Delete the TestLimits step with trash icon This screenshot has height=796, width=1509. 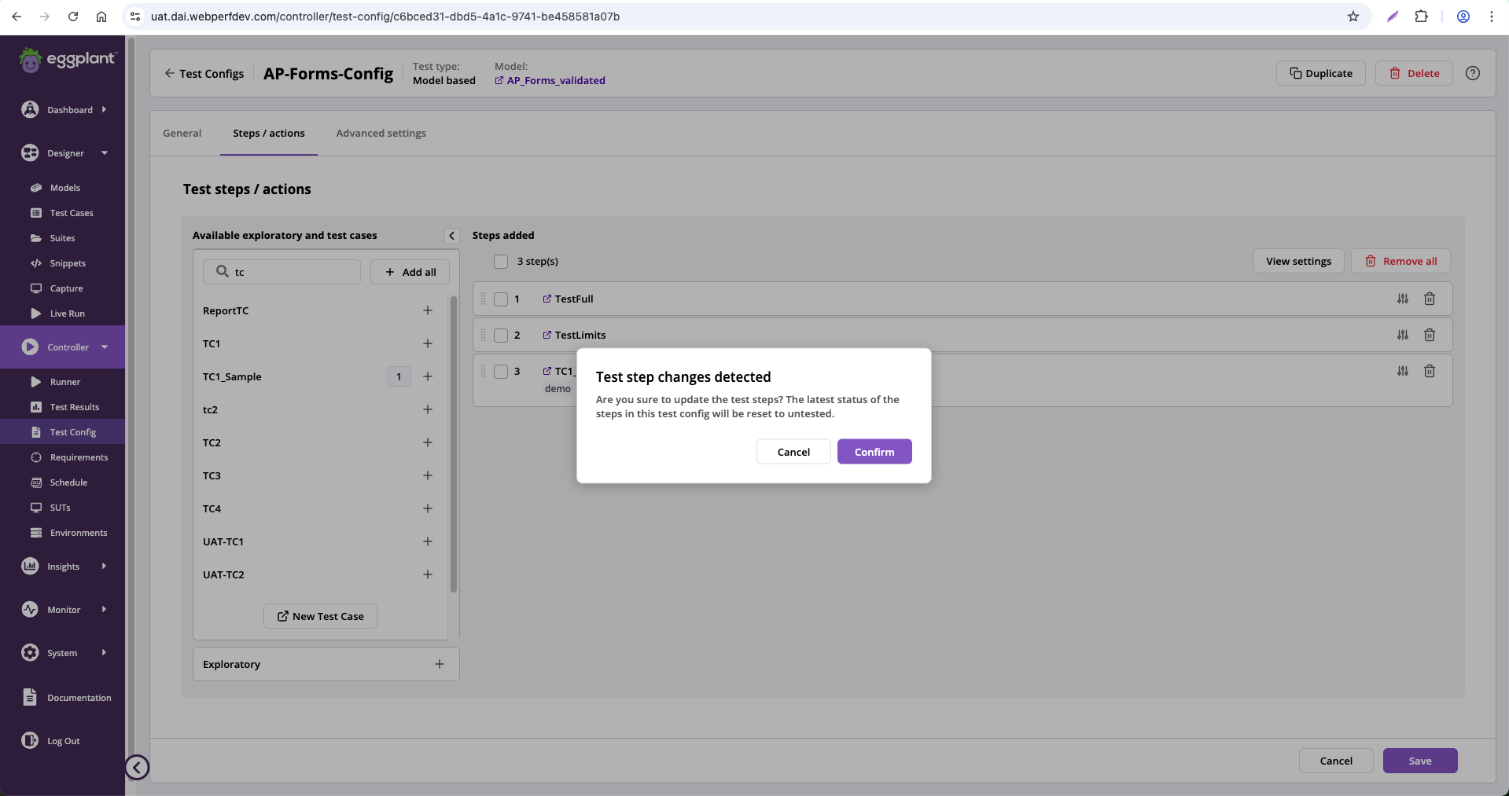pyautogui.click(x=1430, y=335)
